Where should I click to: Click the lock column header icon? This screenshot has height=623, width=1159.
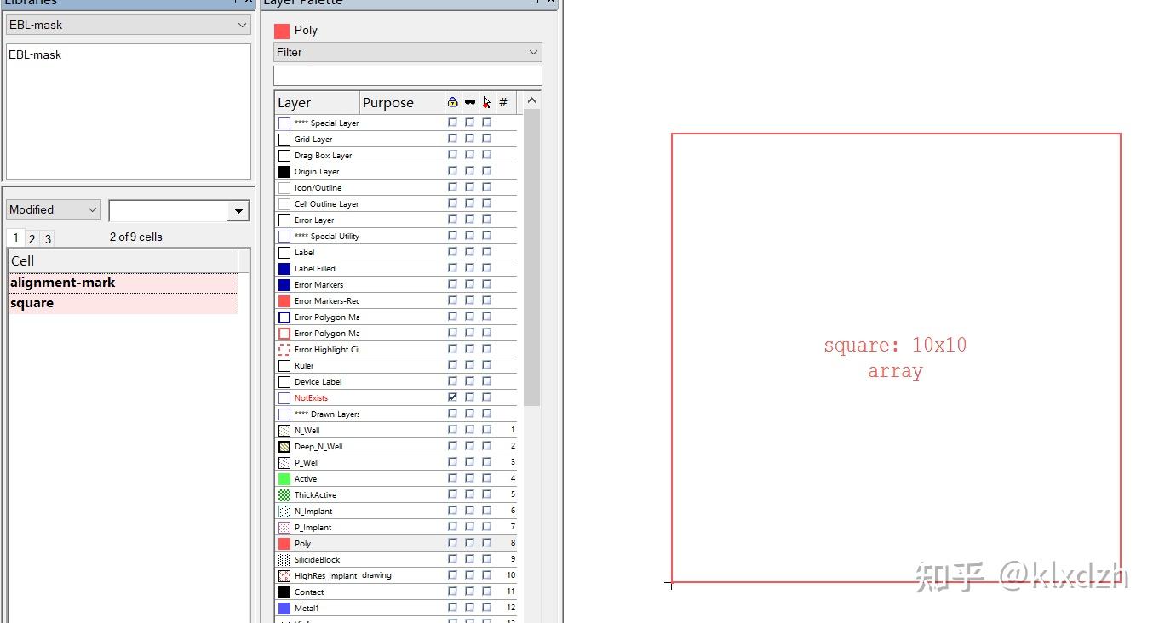[452, 102]
